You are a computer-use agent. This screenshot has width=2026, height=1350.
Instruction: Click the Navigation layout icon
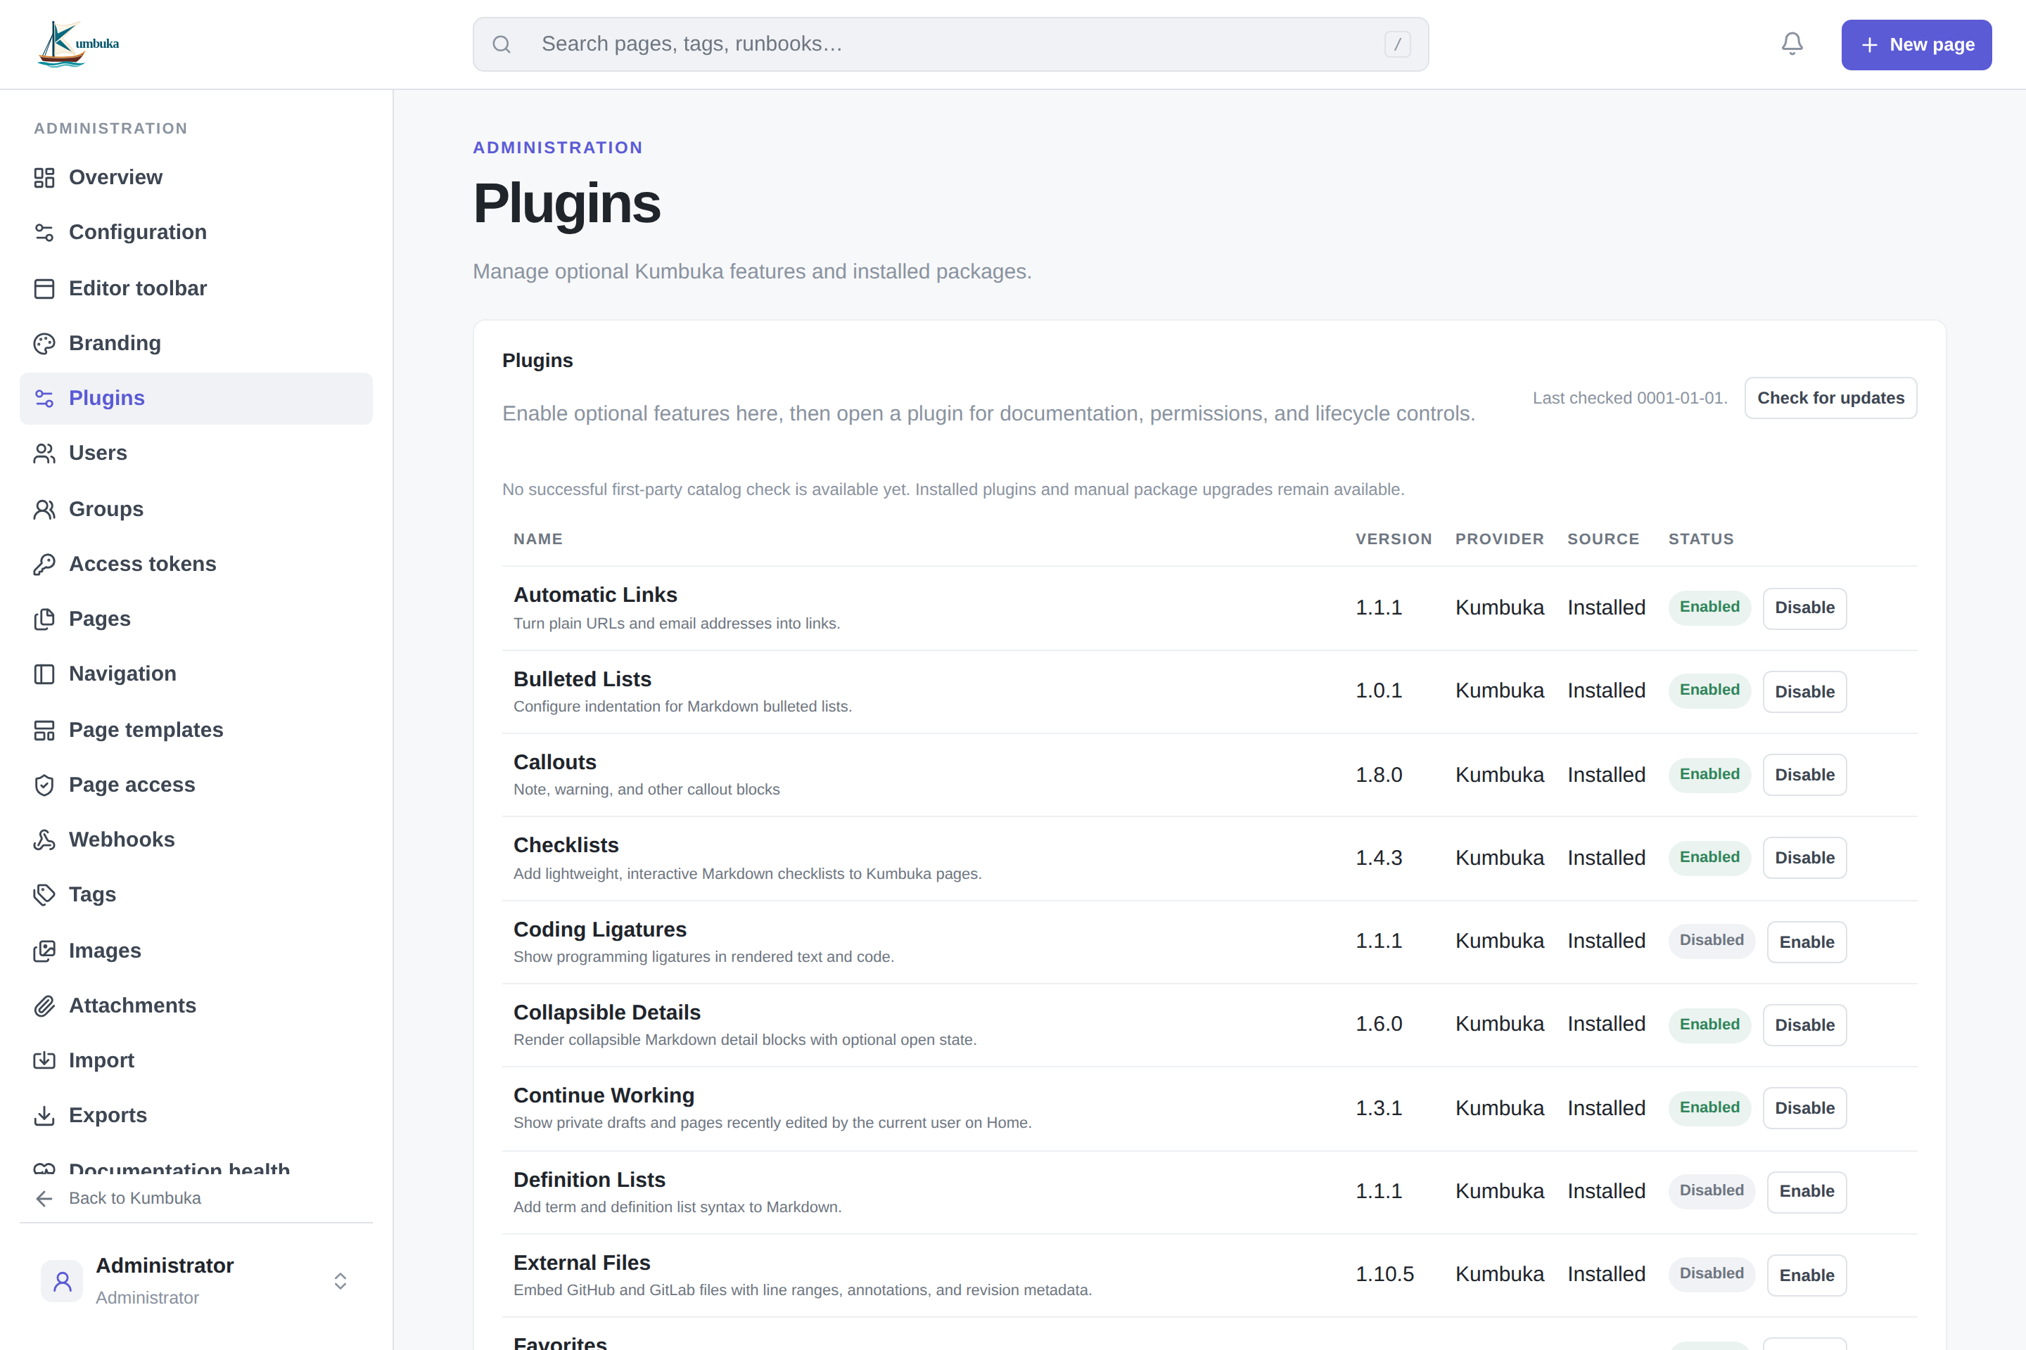click(44, 674)
